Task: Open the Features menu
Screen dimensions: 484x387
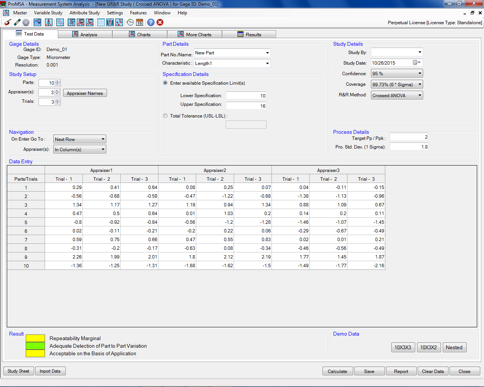Action: tap(138, 12)
